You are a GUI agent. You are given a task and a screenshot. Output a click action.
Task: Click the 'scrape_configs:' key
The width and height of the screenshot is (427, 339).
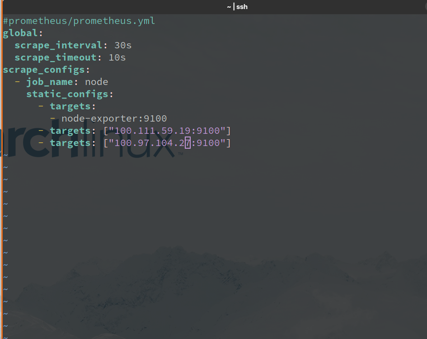pyautogui.click(x=46, y=70)
